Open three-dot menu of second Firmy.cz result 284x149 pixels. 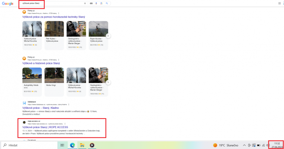(x=59, y=60)
